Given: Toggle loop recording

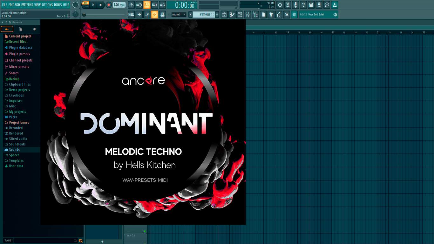Looking at the screenshot, I should (x=162, y=5).
